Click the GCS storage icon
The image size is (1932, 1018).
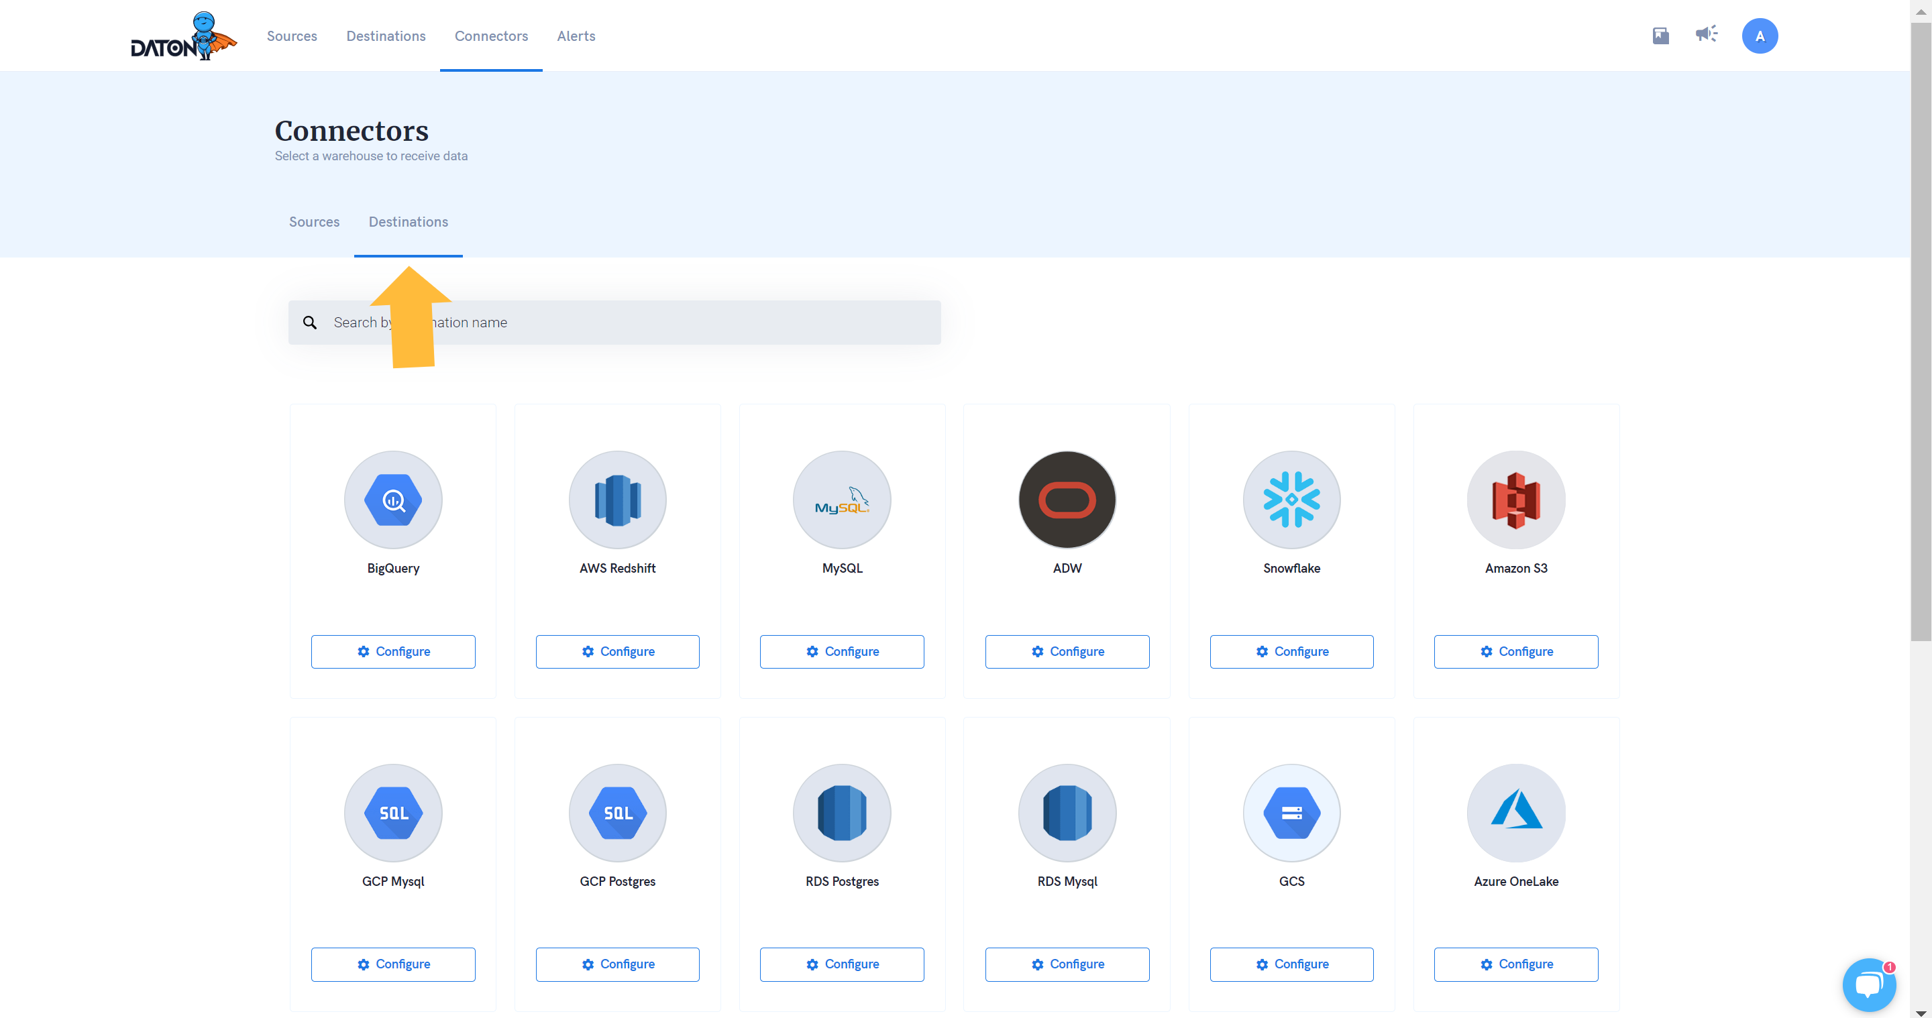(1291, 812)
